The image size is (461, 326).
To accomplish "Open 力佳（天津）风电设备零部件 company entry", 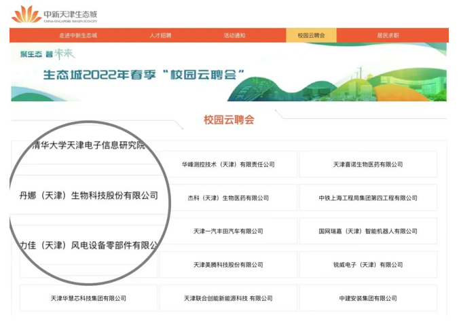I will point(88,245).
